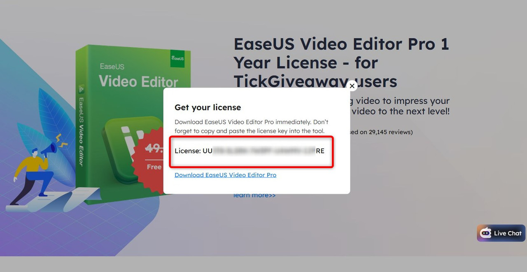Click the popup's download instruction paragraph
Viewport: 527px width, 272px height.
pos(252,126)
